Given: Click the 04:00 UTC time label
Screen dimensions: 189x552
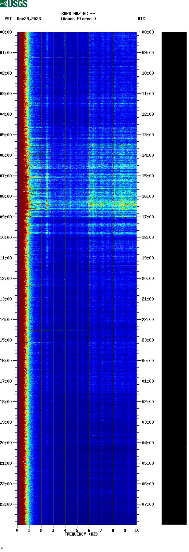Looking at the screenshot, I should pos(148,443).
